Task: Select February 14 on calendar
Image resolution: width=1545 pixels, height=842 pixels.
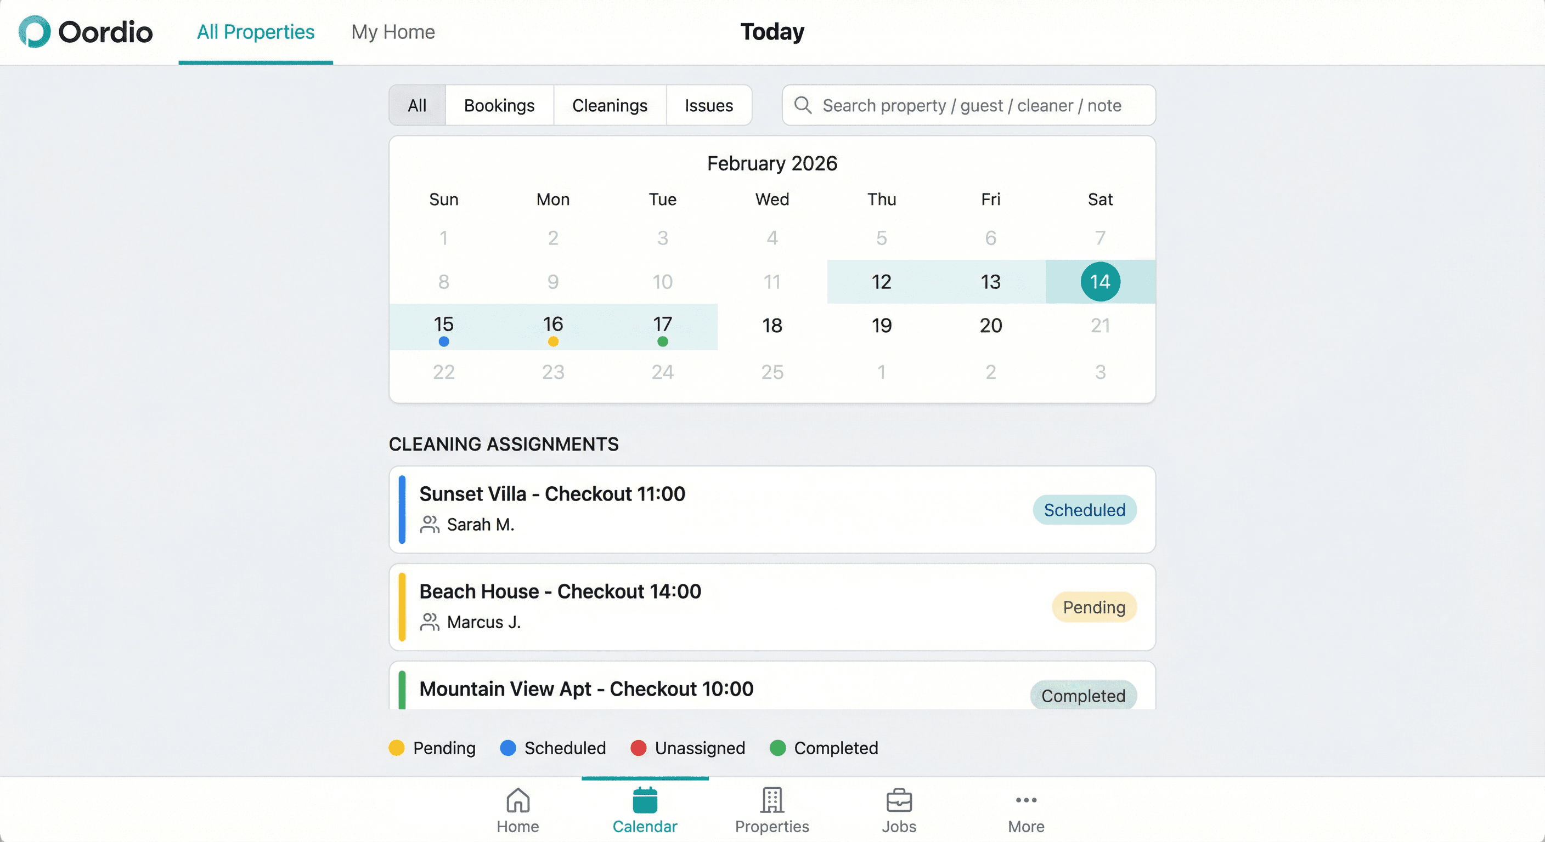Action: click(x=1100, y=282)
